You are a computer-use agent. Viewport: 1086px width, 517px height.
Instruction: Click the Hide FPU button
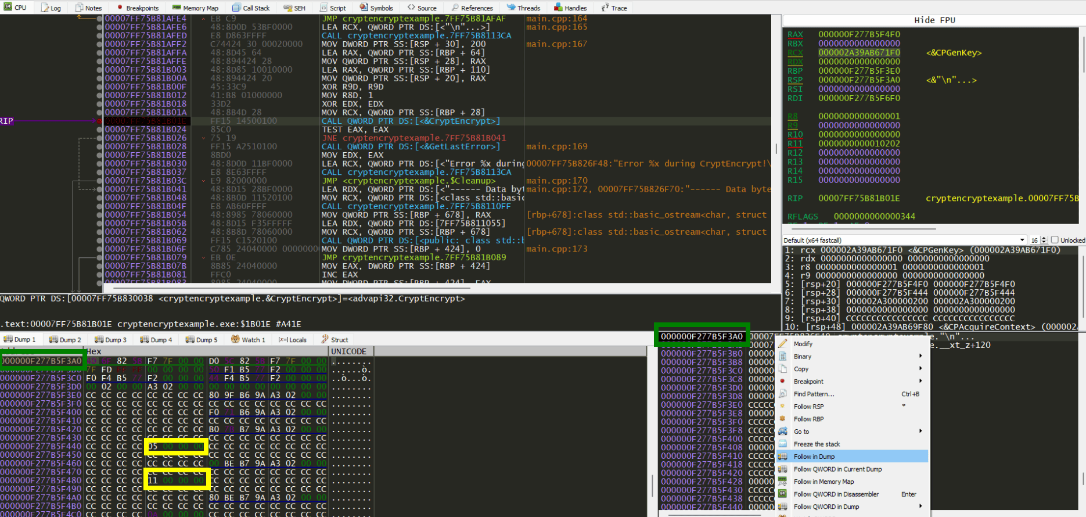934,20
